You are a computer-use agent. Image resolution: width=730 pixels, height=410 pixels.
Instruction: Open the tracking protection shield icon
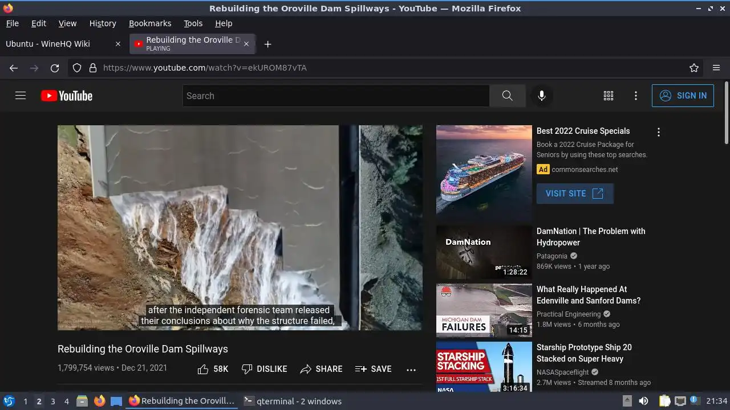77,68
